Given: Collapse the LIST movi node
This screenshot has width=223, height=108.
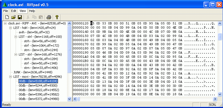Looking at the screenshot, I should pos(11,77).
